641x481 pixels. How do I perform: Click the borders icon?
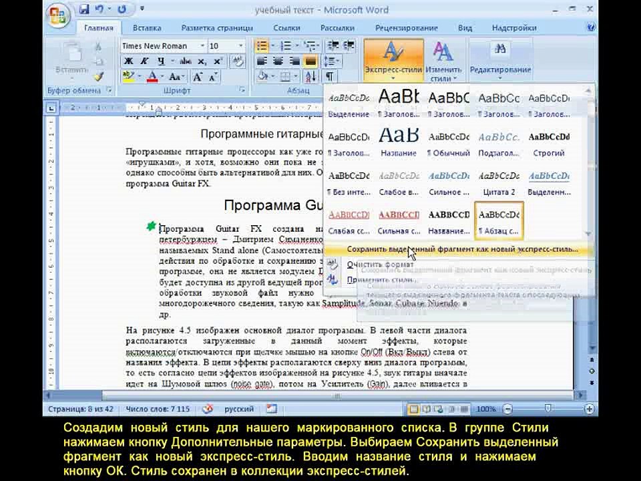[x=285, y=76]
